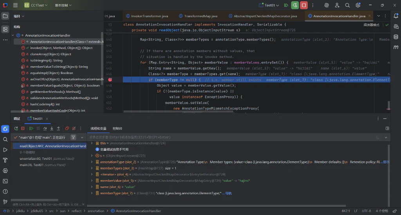
Task: Click the Navigate link on memberType row
Action: pyautogui.click(x=228, y=193)
